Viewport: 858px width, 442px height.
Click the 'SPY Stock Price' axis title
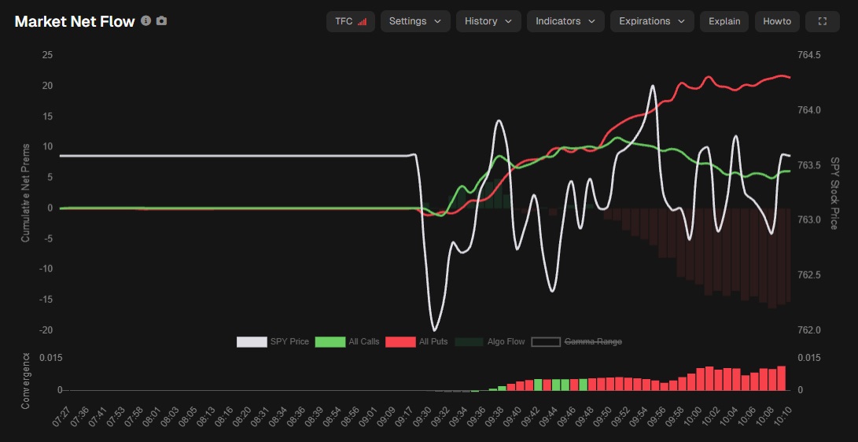[x=834, y=193]
